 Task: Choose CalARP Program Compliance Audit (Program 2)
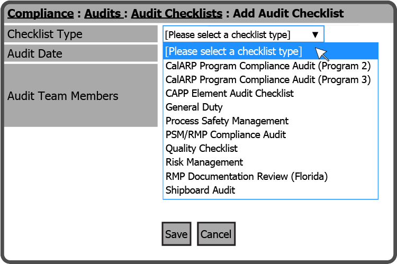(268, 66)
